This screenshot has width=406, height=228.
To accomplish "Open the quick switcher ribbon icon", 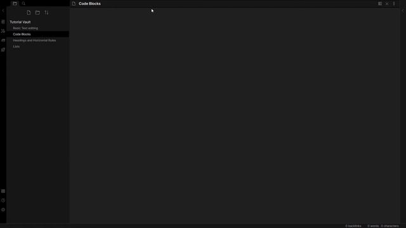I will (x=3, y=22).
